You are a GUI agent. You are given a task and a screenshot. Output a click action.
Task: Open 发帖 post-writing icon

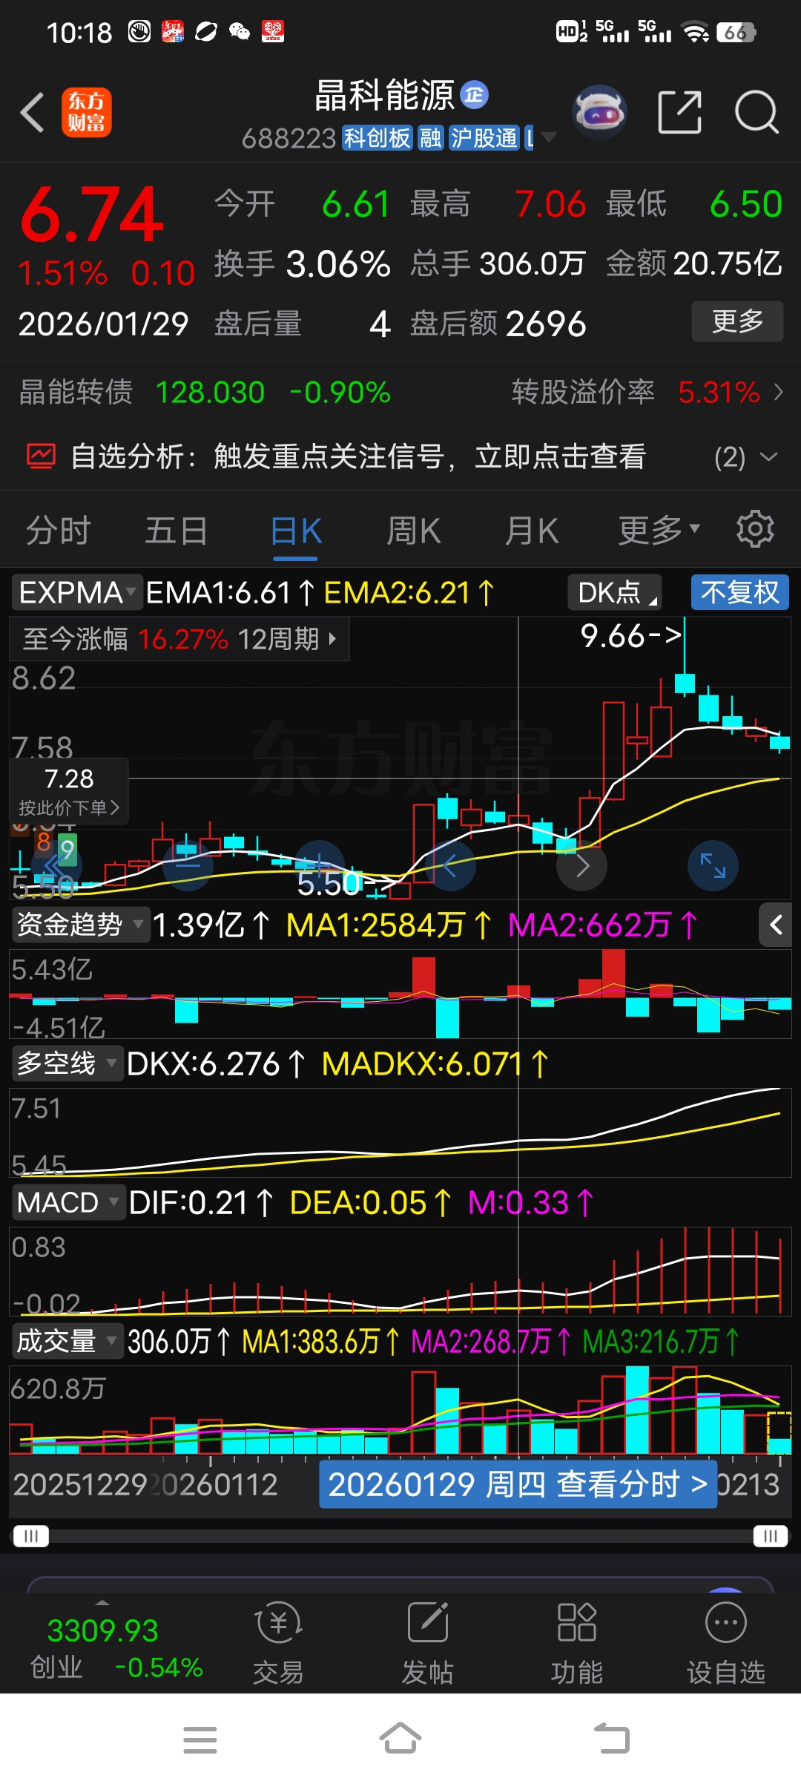[428, 1643]
